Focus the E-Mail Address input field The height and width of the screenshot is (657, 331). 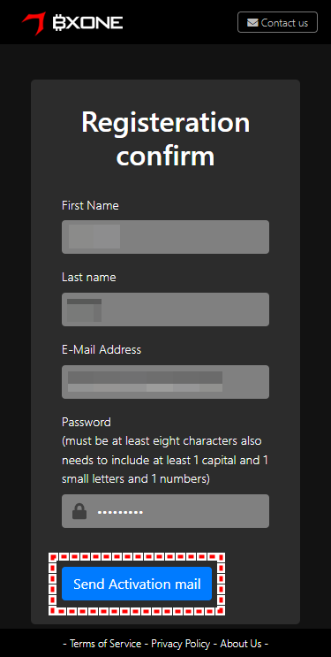[x=165, y=382]
